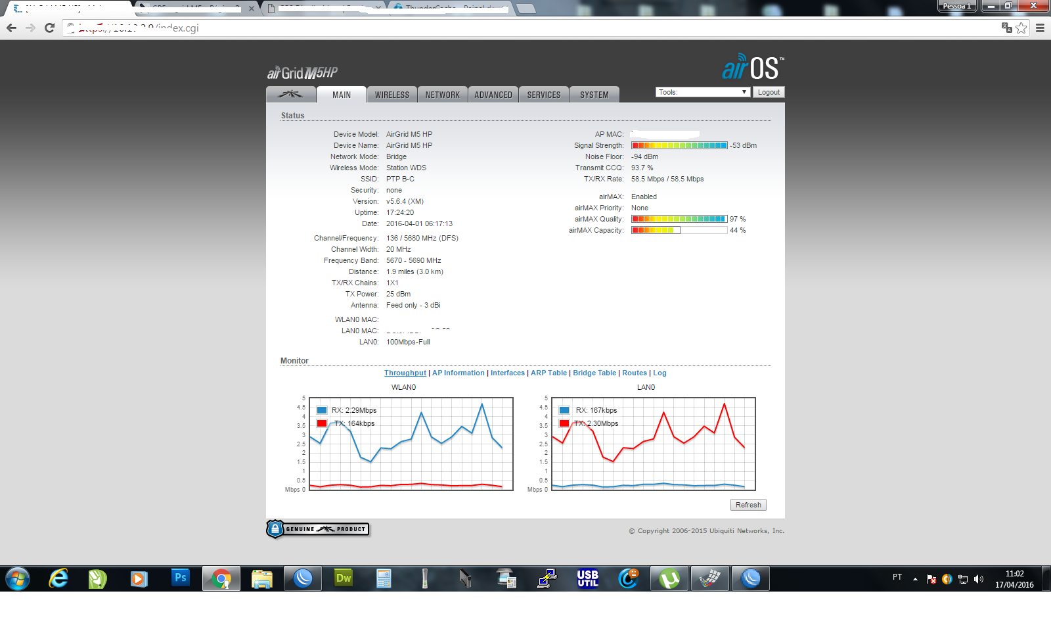Click the browser forward arrow
Image resolution: width=1051 pixels, height=631 pixels.
tap(30, 28)
